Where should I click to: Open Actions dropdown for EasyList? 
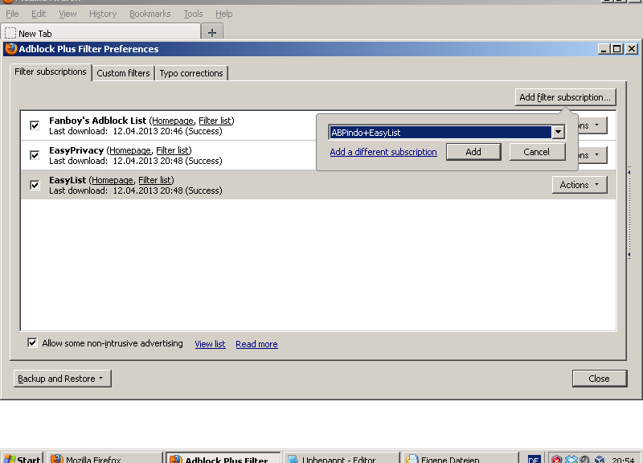click(580, 185)
